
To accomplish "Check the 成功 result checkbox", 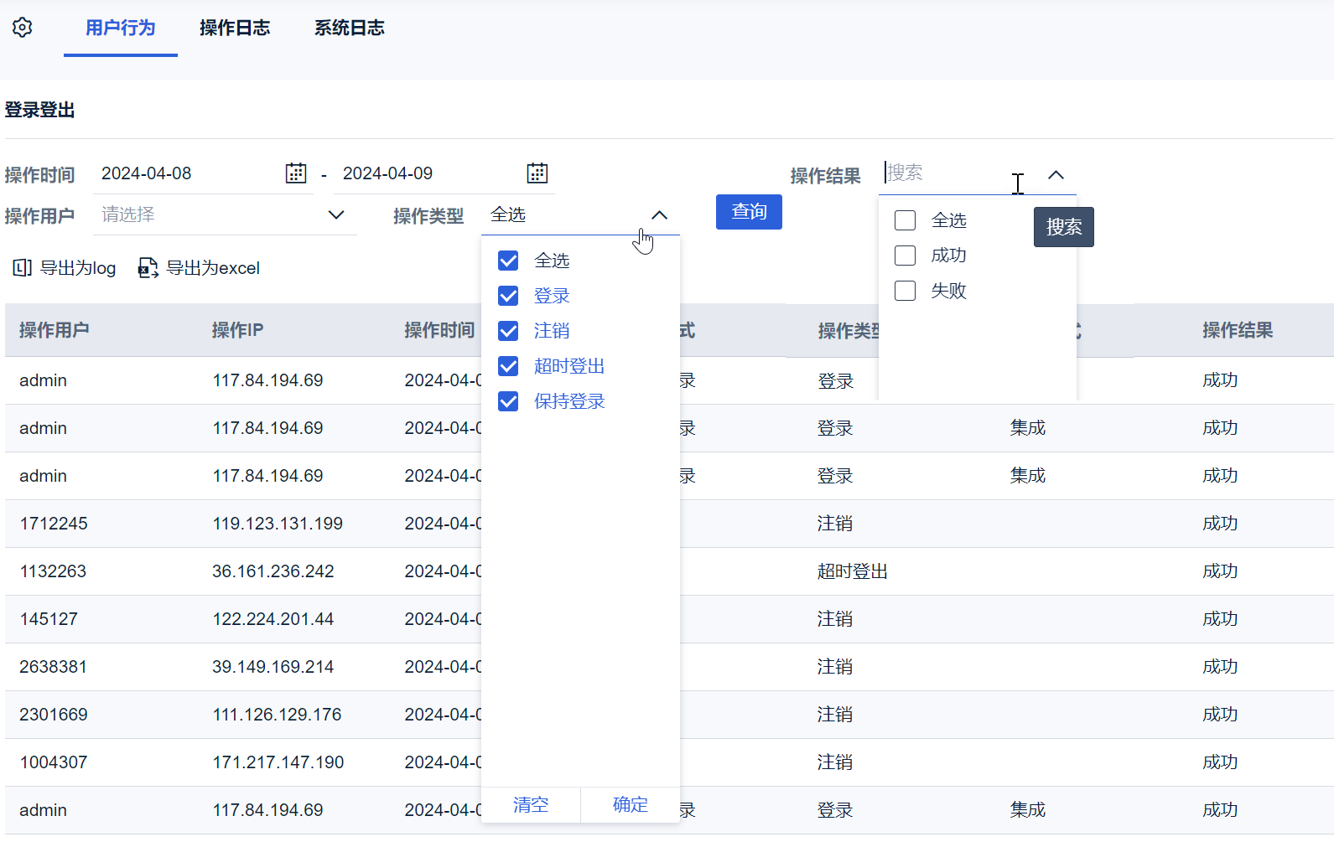I will (x=905, y=256).
